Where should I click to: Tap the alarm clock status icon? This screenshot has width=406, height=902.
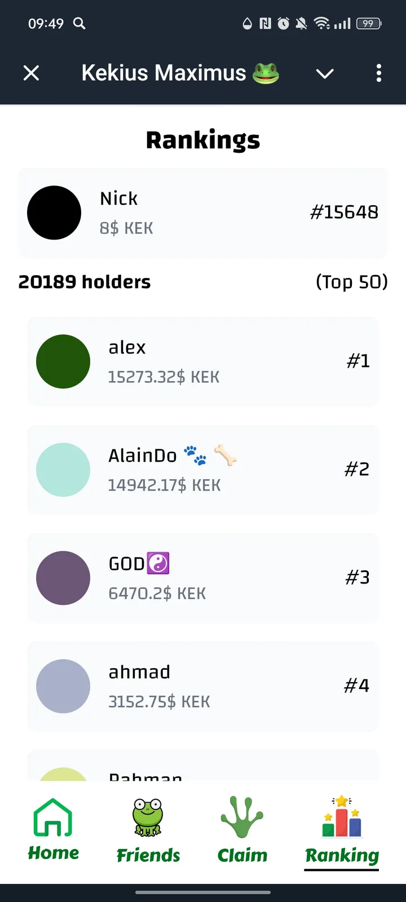284,23
